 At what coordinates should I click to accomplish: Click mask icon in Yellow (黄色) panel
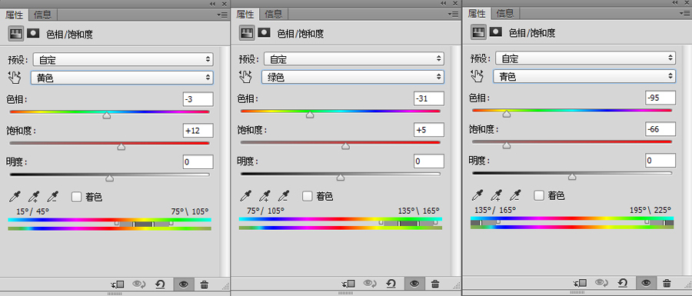(33, 33)
